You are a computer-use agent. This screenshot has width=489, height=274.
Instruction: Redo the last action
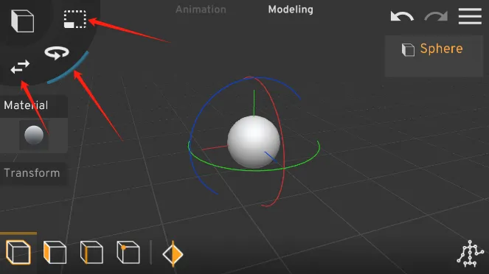coord(436,16)
